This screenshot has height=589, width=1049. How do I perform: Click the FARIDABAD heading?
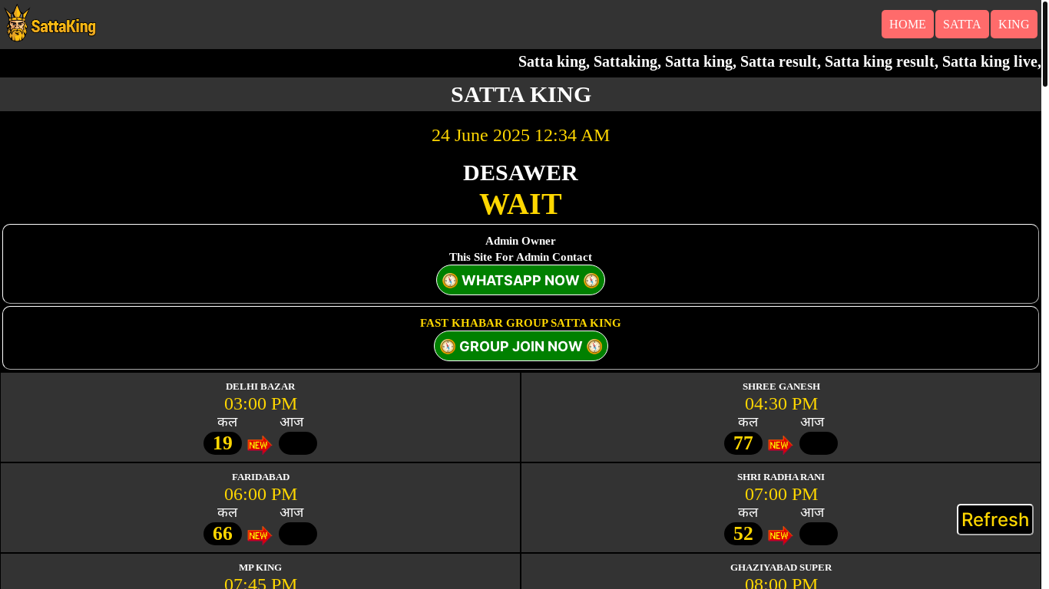pyautogui.click(x=260, y=477)
